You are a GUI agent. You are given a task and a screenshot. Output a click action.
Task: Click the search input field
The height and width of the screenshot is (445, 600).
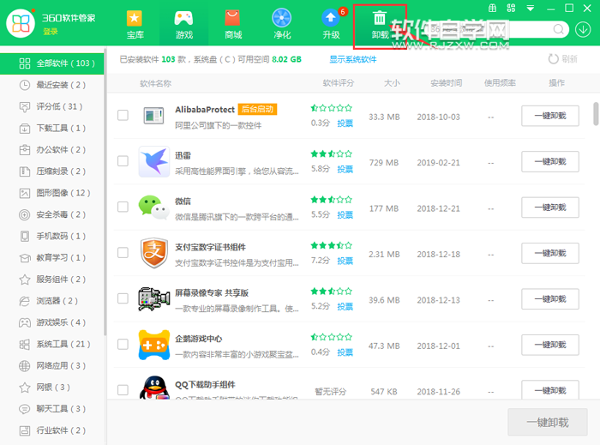pyautogui.click(x=489, y=29)
